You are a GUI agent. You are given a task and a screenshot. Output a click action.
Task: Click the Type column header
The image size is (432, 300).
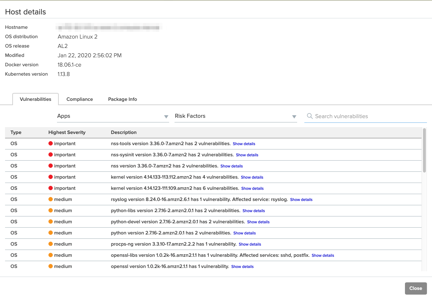[16, 132]
